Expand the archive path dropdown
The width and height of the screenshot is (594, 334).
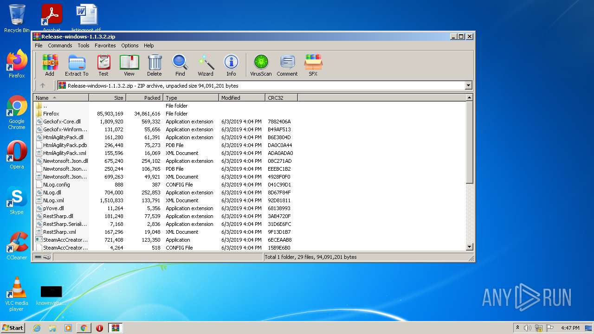tap(468, 85)
